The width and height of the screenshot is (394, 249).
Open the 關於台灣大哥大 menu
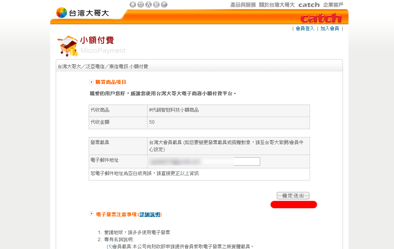pos(277,5)
